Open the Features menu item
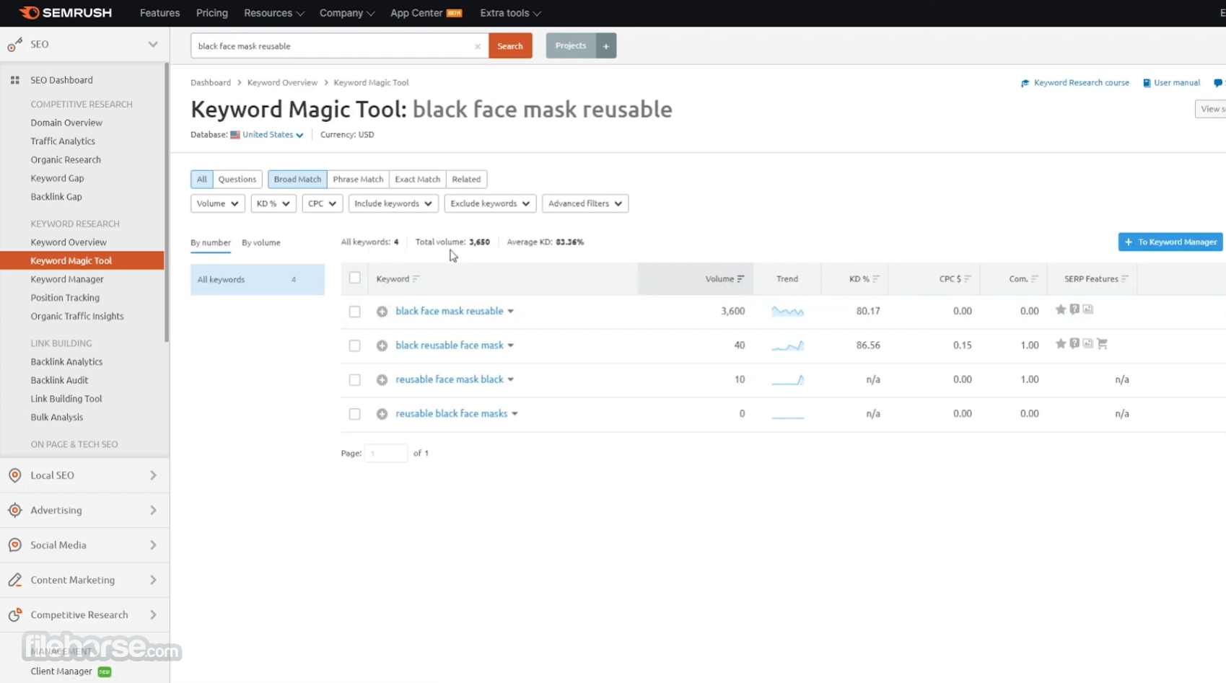 pyautogui.click(x=159, y=13)
